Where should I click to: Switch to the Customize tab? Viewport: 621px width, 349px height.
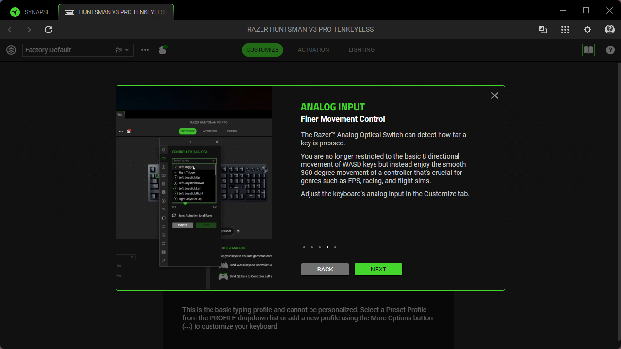click(x=262, y=50)
